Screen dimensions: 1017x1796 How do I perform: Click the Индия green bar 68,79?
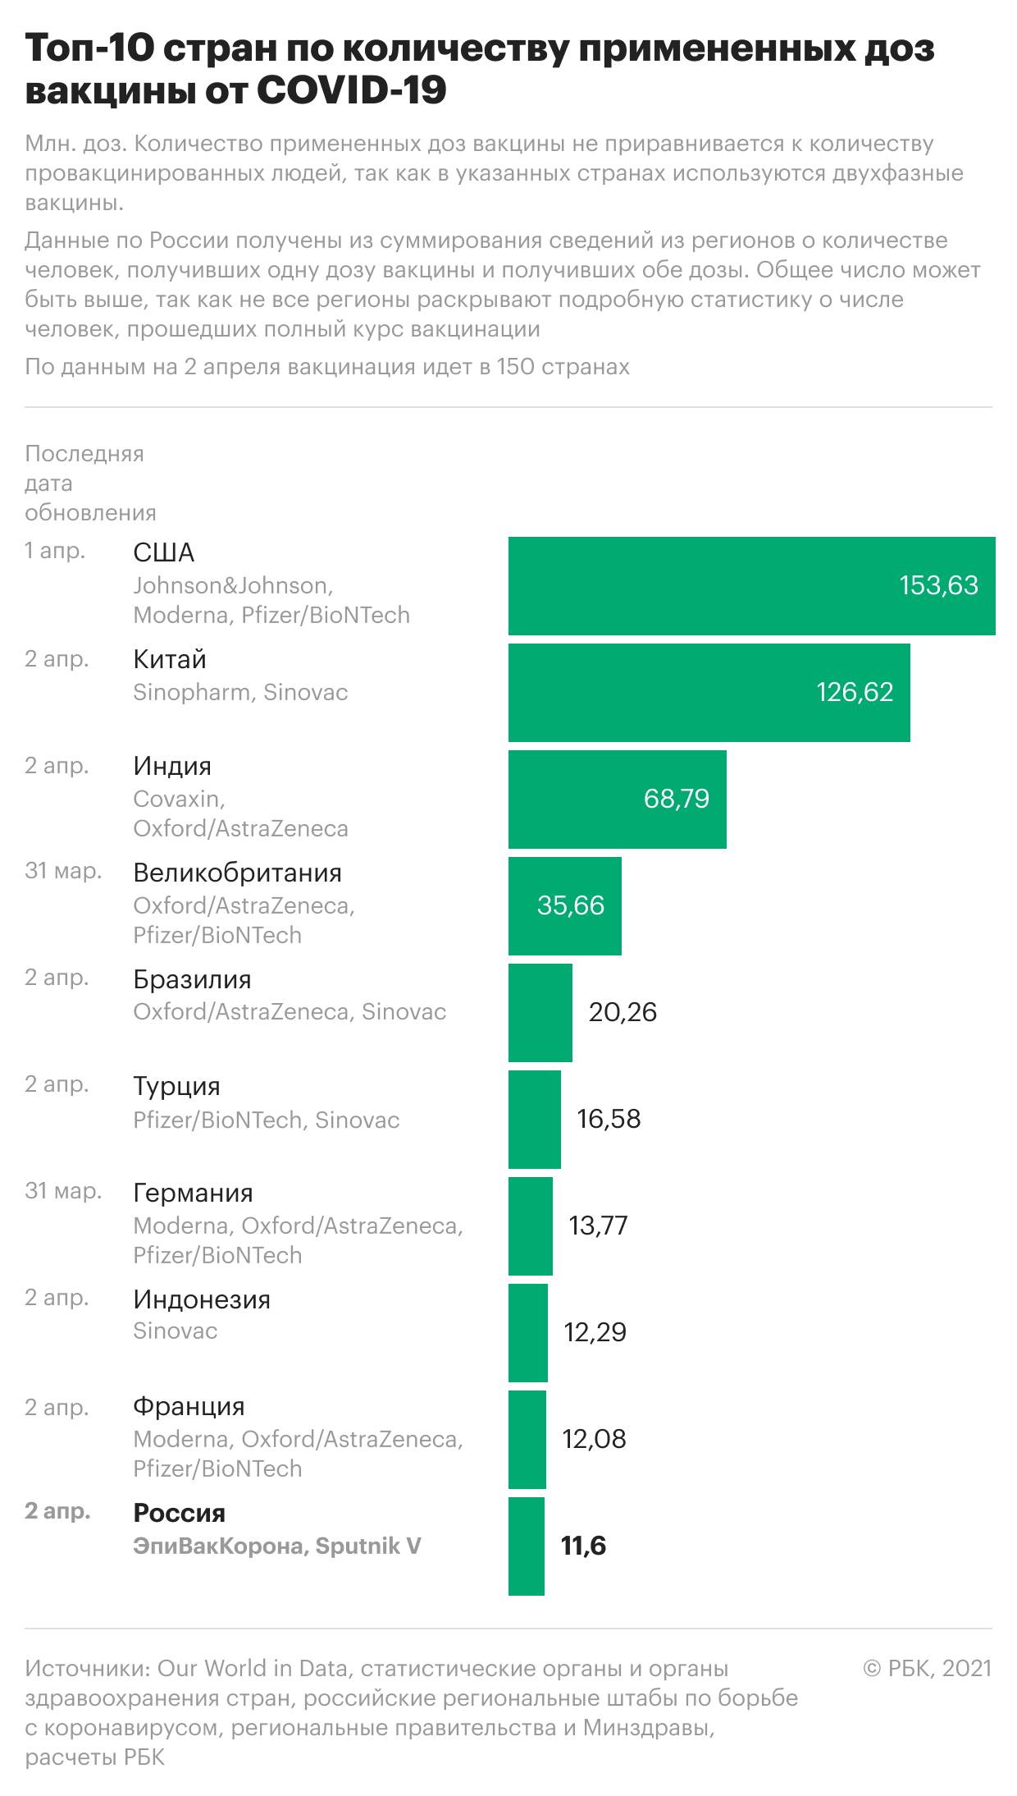pyautogui.click(x=618, y=799)
